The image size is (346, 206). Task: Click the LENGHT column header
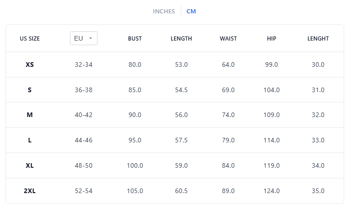[x=318, y=39]
